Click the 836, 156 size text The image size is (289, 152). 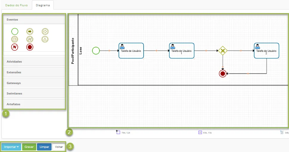click(x=207, y=133)
